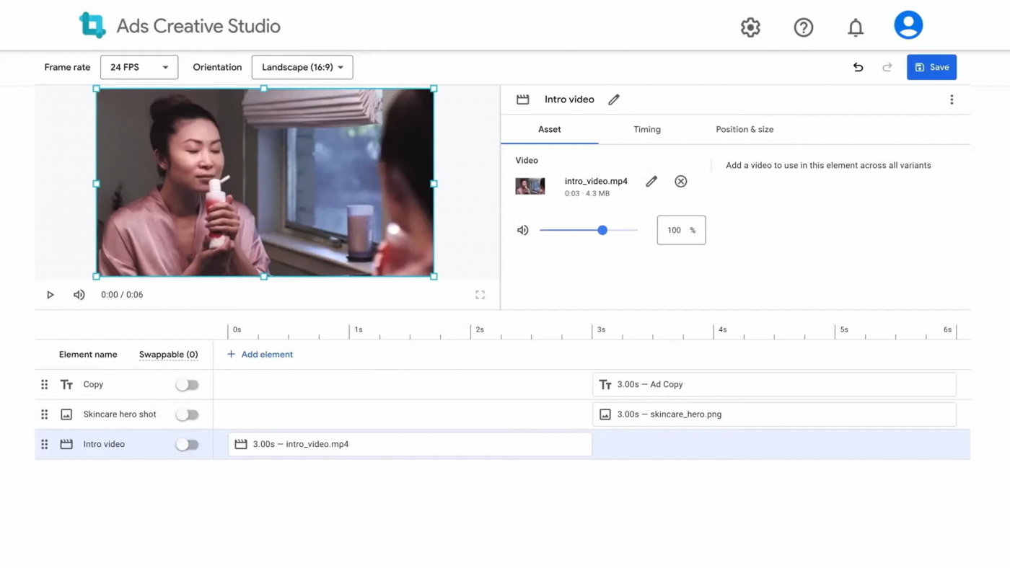Open the Position & size tab

tap(744, 130)
